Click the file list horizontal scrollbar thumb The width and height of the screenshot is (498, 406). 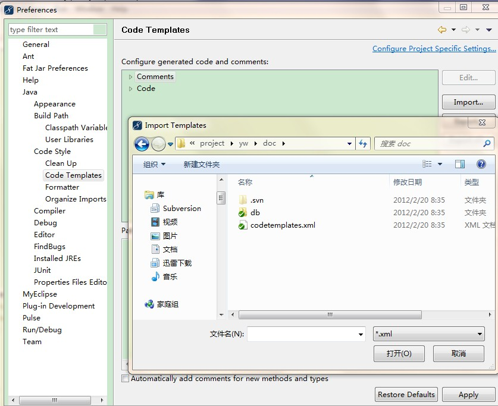330,314
